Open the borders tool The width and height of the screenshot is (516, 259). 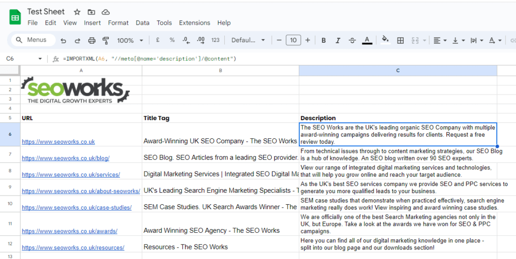401,40
